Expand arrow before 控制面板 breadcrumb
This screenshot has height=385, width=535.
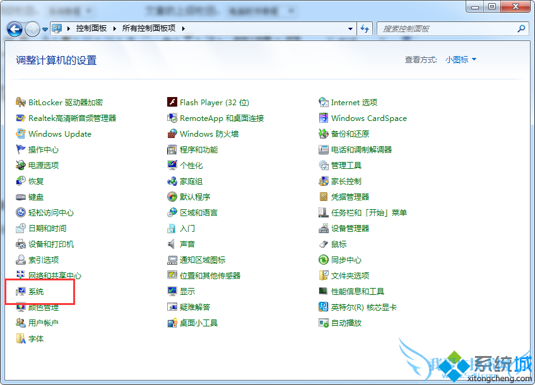coord(69,28)
